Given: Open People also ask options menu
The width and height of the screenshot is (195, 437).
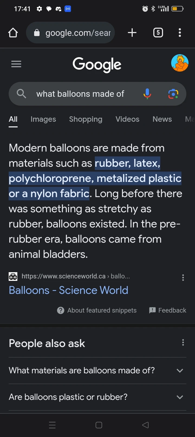Looking at the screenshot, I should 183,343.
